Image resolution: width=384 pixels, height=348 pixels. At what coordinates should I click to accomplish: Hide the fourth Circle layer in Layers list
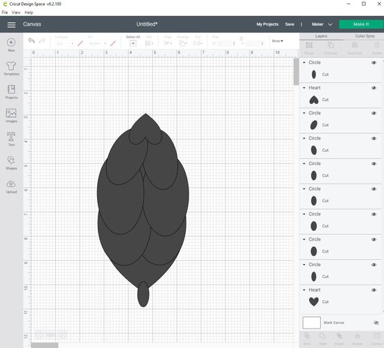click(x=374, y=164)
